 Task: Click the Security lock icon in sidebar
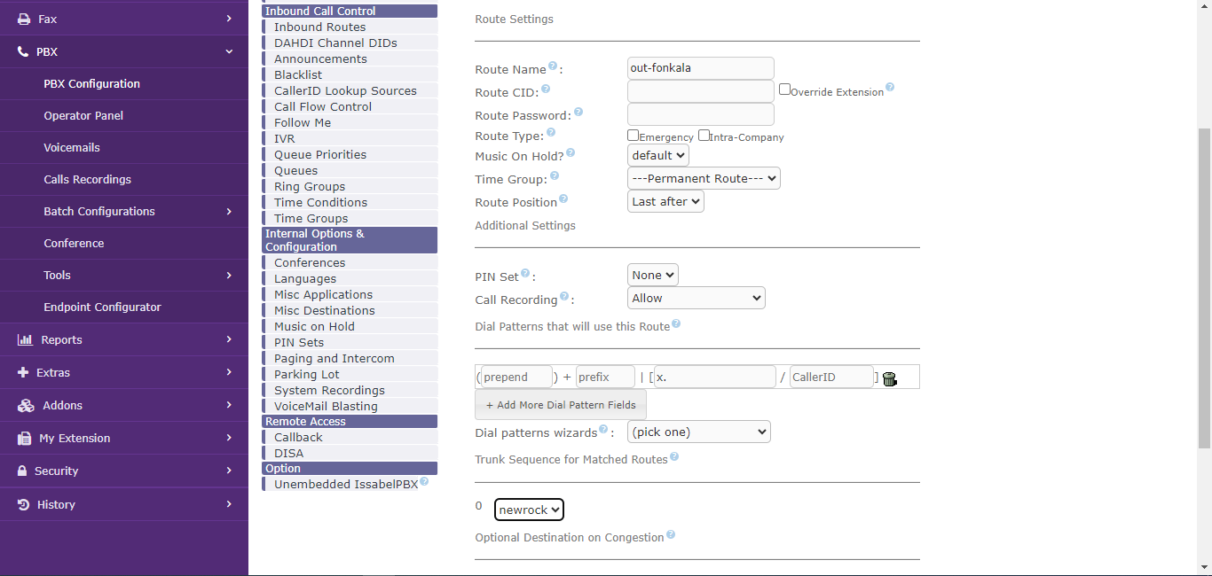coord(22,471)
